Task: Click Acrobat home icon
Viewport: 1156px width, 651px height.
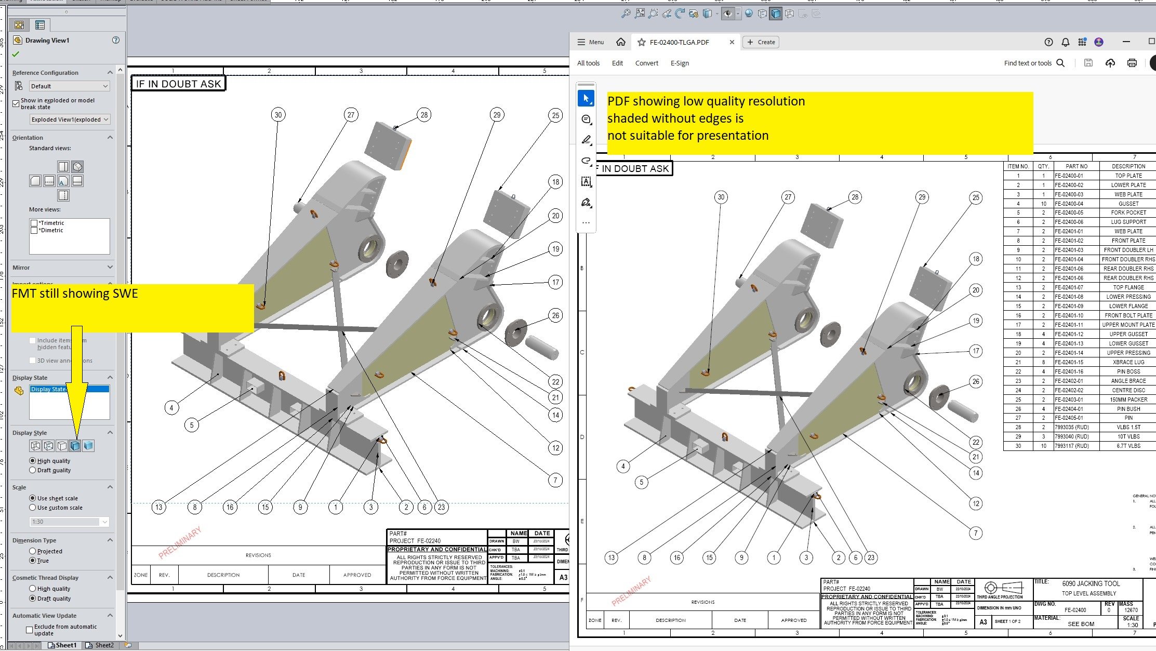Action: tap(620, 42)
